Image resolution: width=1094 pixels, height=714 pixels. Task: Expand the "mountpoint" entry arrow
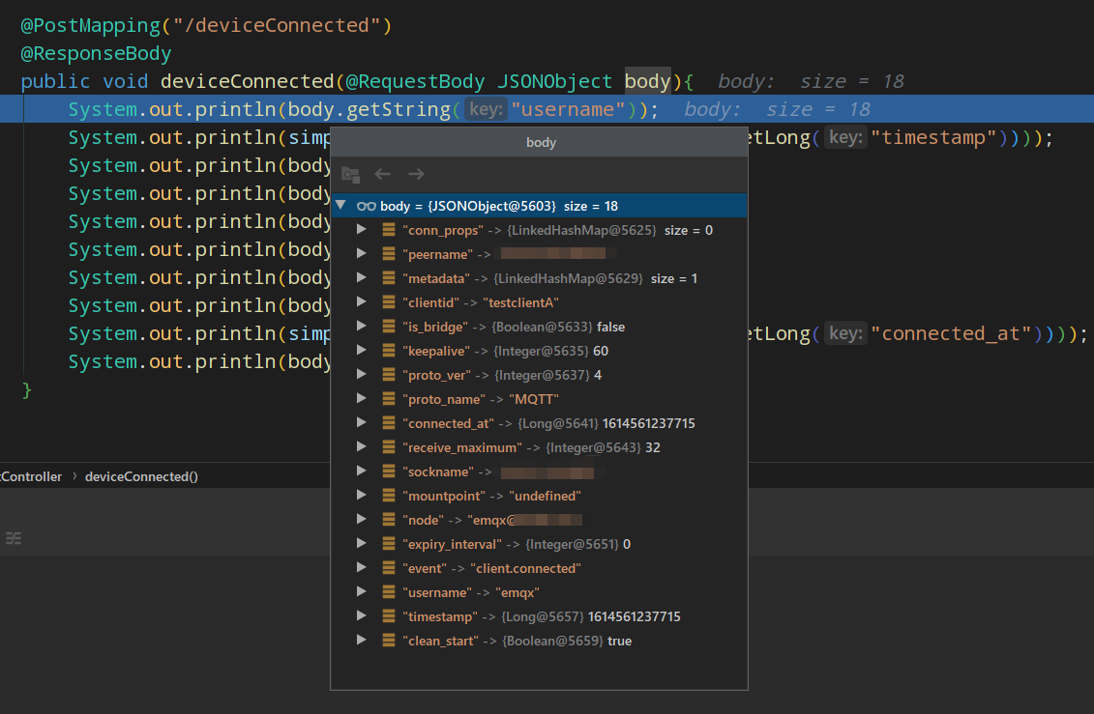point(362,496)
